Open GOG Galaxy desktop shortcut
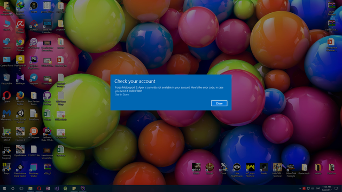Viewport: 342px width, 192px height. 34,43
